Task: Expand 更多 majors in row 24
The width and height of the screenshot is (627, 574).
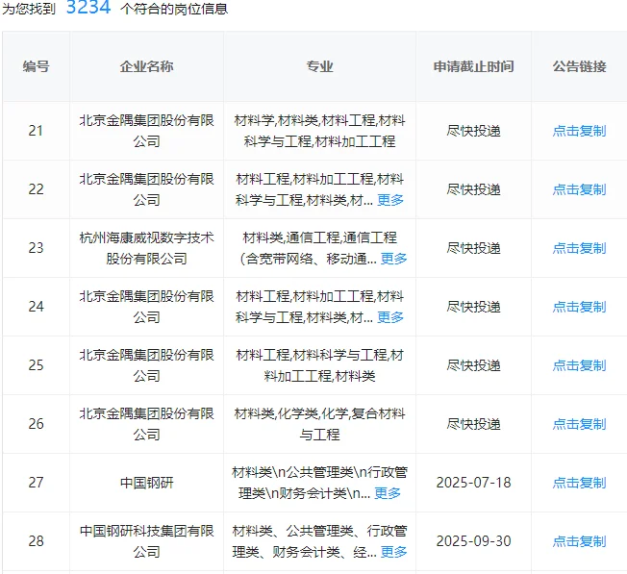Action: click(390, 317)
